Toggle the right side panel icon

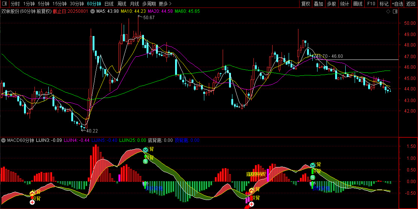pyautogui.click(x=395, y=12)
